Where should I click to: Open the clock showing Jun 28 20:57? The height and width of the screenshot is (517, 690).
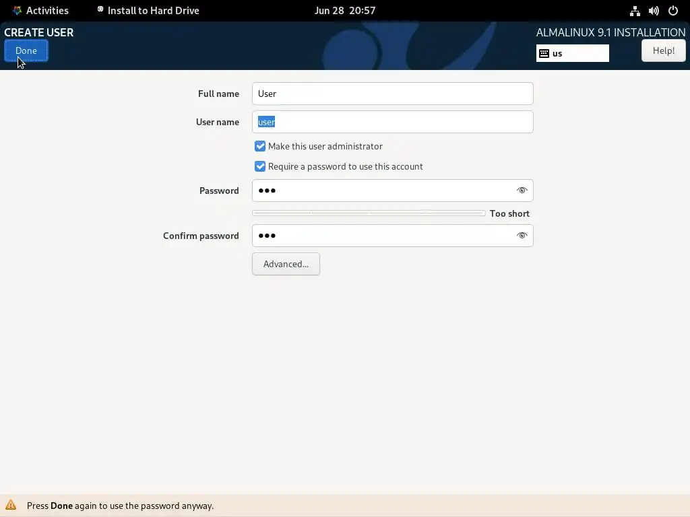pos(345,11)
